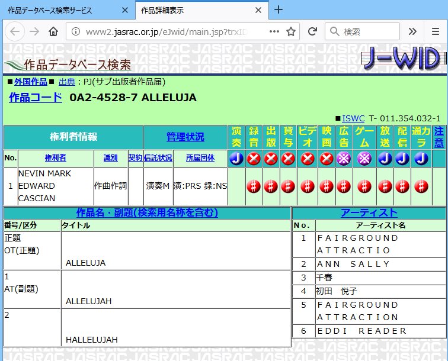Go back using the browser back arrow

pyautogui.click(x=15, y=31)
